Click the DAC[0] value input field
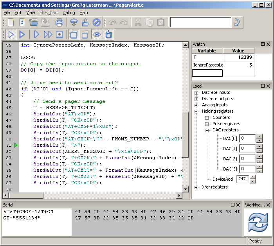This screenshot has height=246, width=274. click(x=248, y=138)
